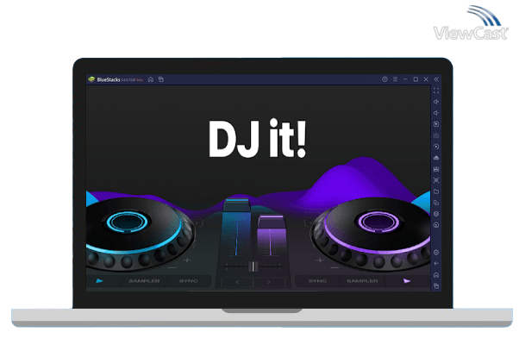Click the right deck plus pitch button
This screenshot has height=357, width=519.
tap(320, 260)
